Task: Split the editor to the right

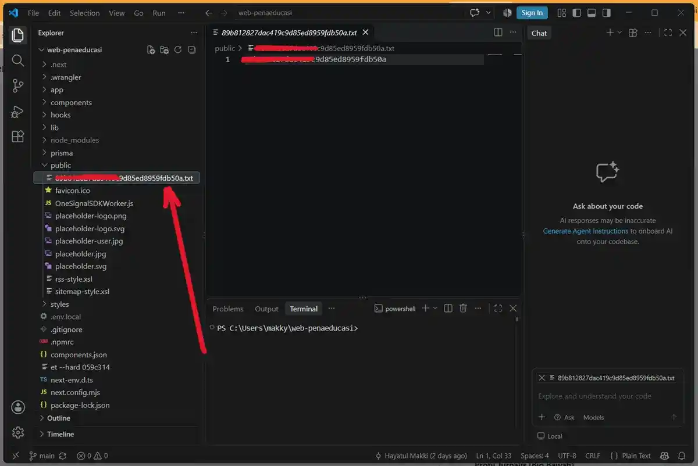Action: click(x=498, y=33)
